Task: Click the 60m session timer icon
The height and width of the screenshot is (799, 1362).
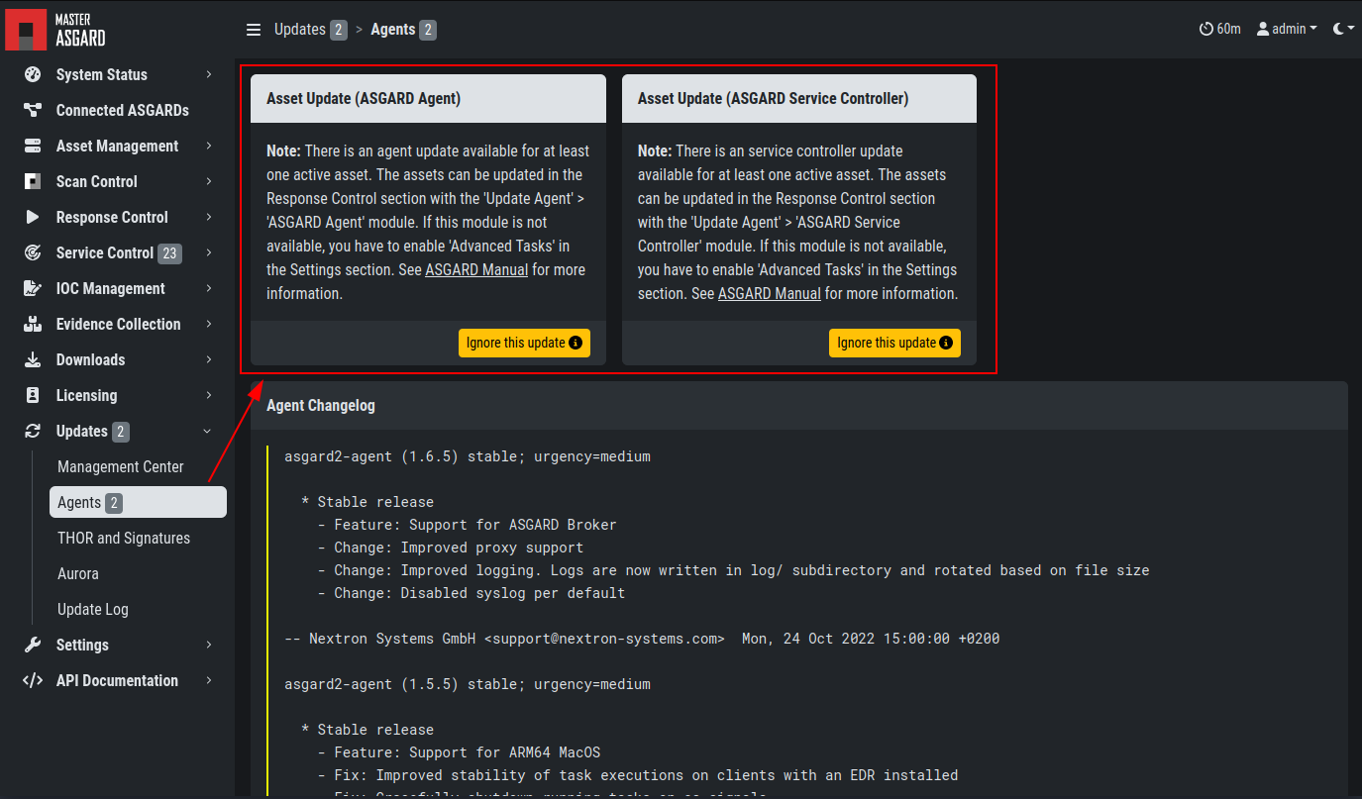Action: click(1205, 29)
